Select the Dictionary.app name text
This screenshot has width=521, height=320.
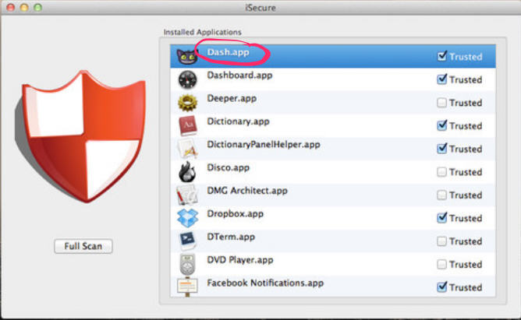coord(238,121)
